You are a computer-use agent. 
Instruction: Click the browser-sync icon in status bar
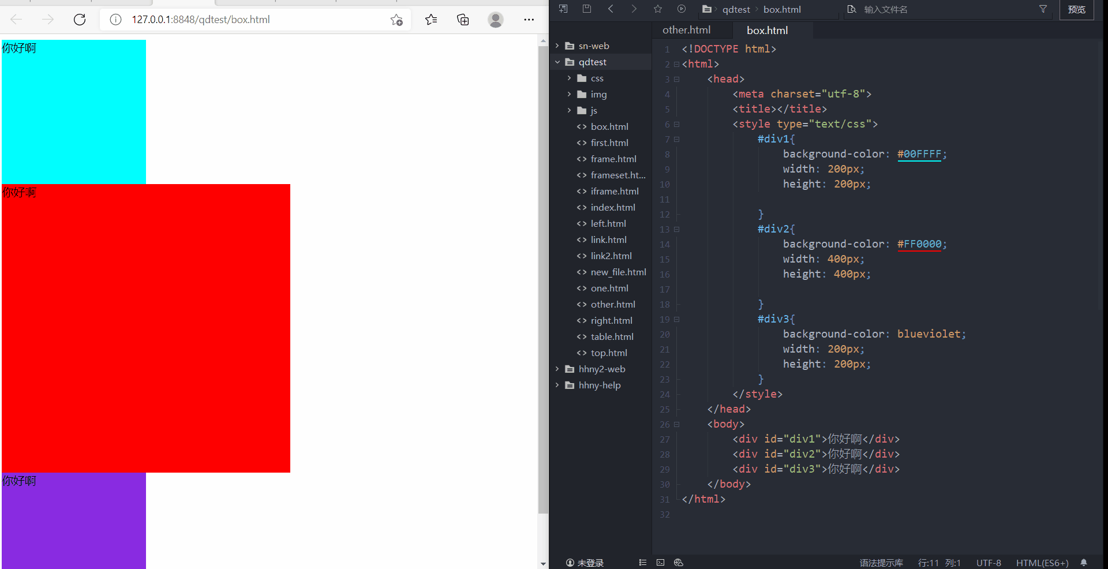[x=679, y=563]
